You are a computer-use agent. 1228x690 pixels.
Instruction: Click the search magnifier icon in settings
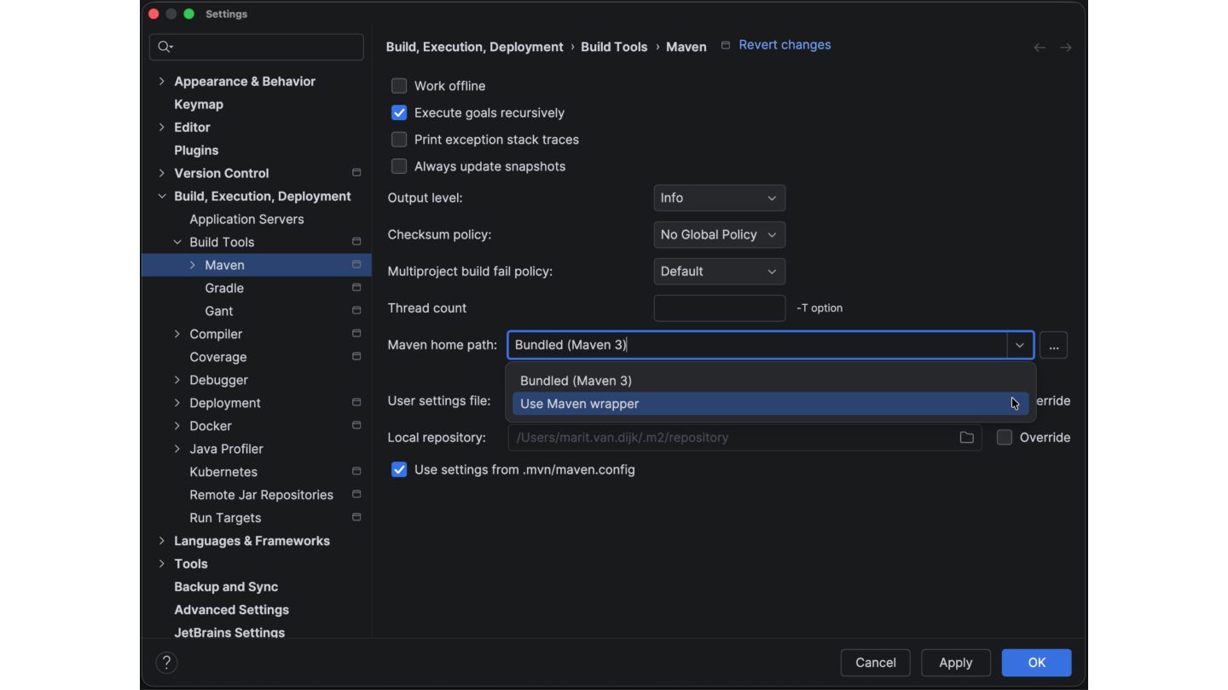click(165, 47)
